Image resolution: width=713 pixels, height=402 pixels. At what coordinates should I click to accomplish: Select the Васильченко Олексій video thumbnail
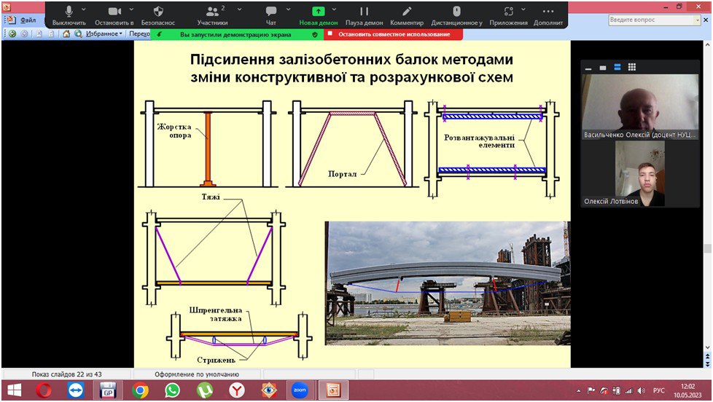(x=640, y=107)
